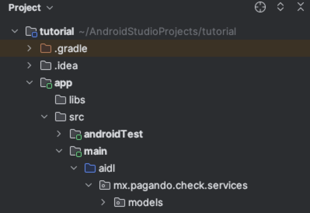The width and height of the screenshot is (310, 213).
Task: Expand the .gradle folder
Action: (29, 49)
